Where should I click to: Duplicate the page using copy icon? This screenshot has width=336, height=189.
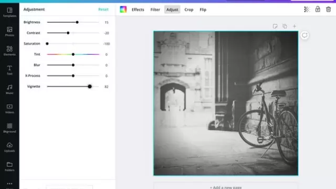[x=285, y=26]
